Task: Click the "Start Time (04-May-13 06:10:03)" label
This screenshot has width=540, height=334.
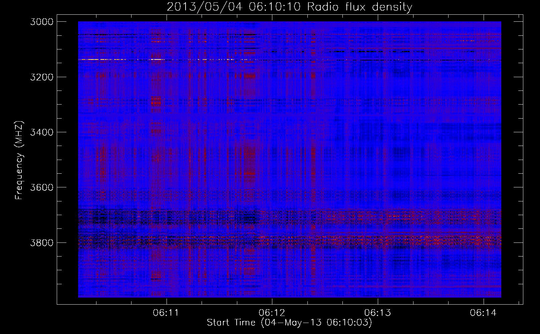Action: (289, 323)
